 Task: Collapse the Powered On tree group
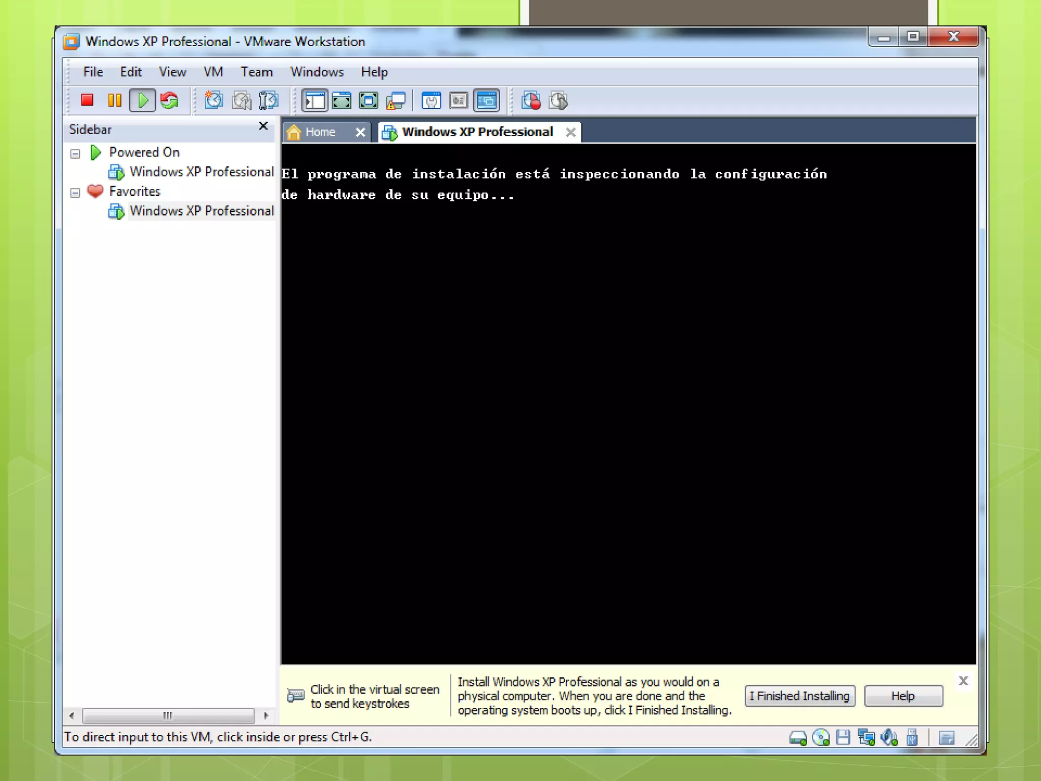click(75, 154)
